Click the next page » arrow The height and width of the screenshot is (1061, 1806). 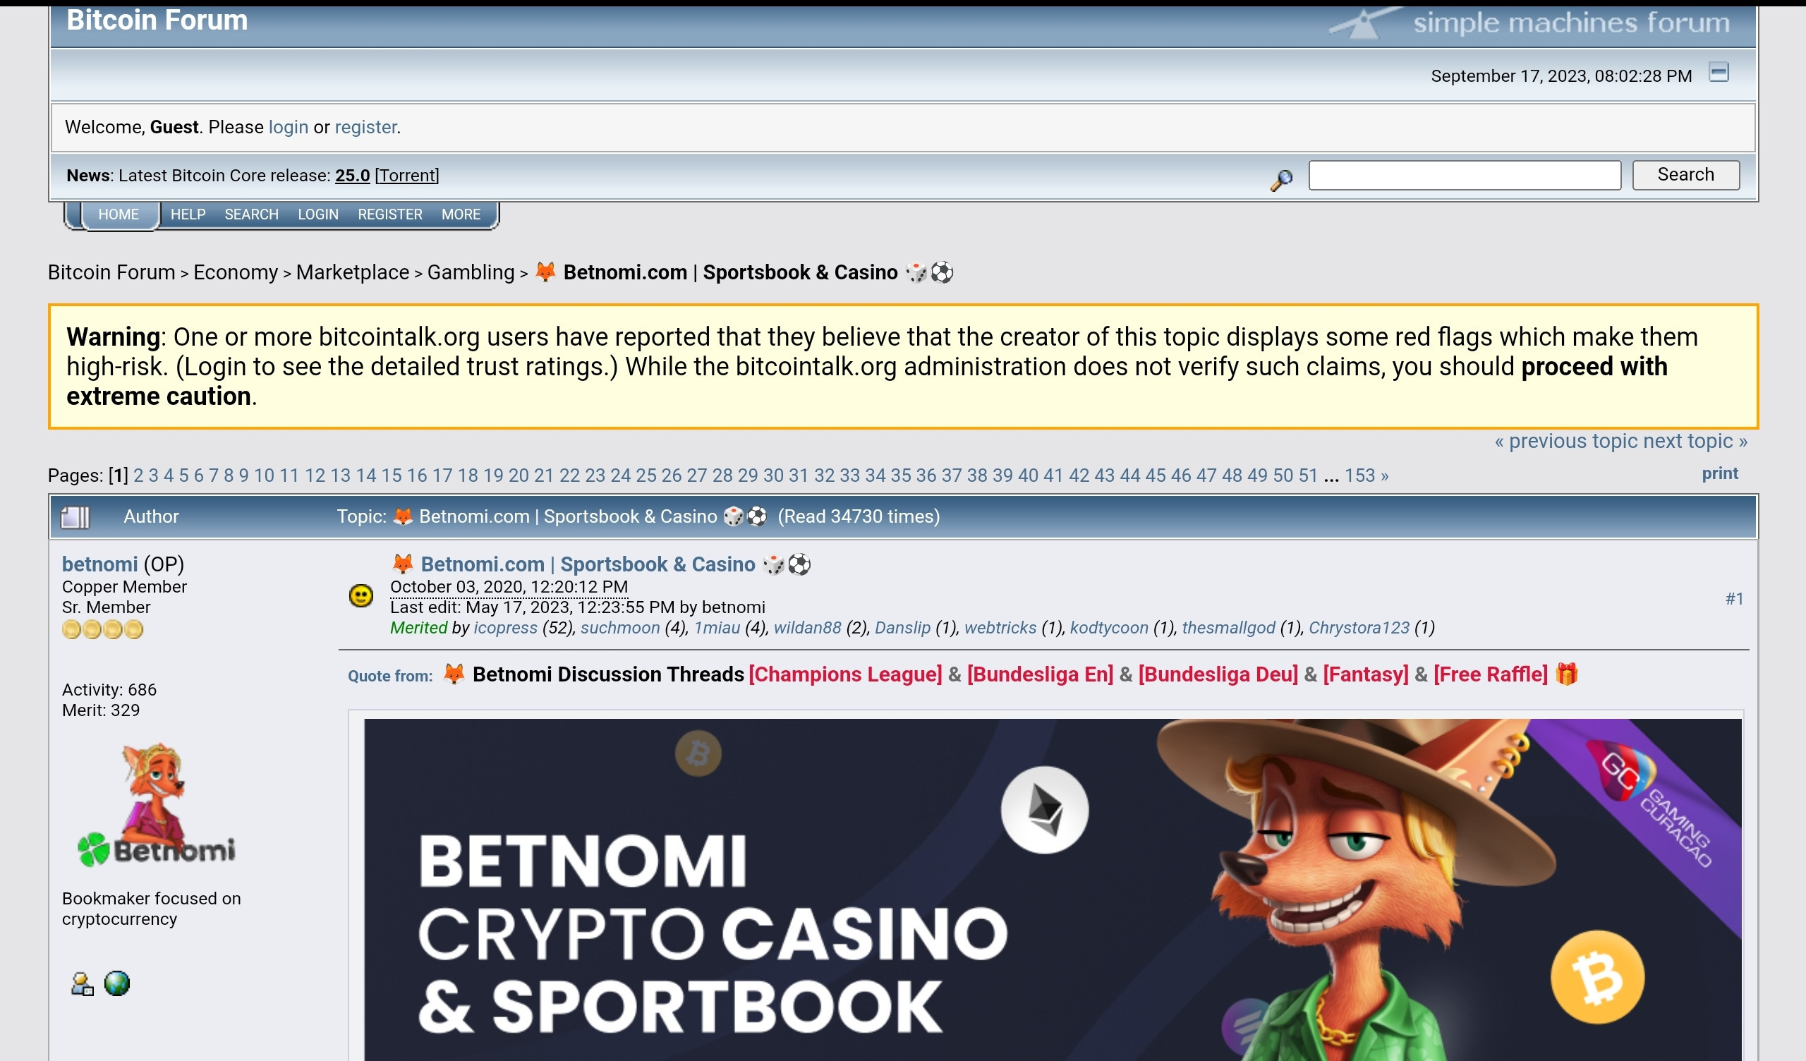(x=1384, y=475)
